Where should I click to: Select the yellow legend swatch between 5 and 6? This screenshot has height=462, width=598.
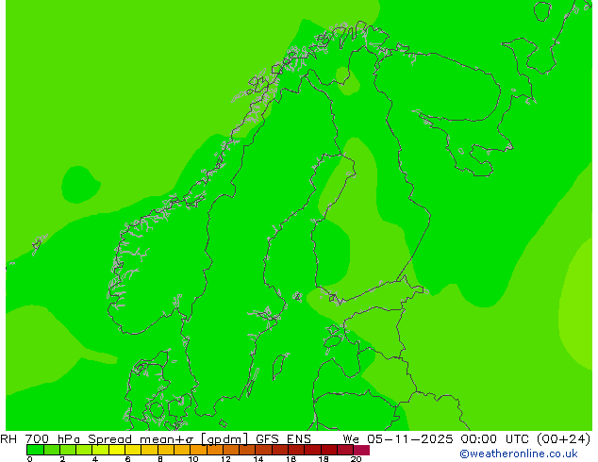point(117,450)
